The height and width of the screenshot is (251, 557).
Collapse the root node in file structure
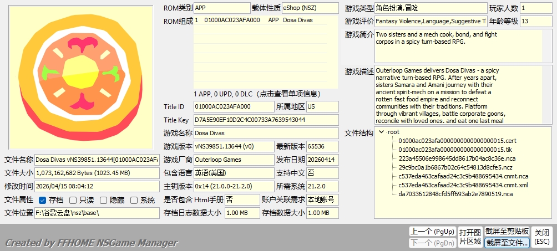(x=381, y=132)
